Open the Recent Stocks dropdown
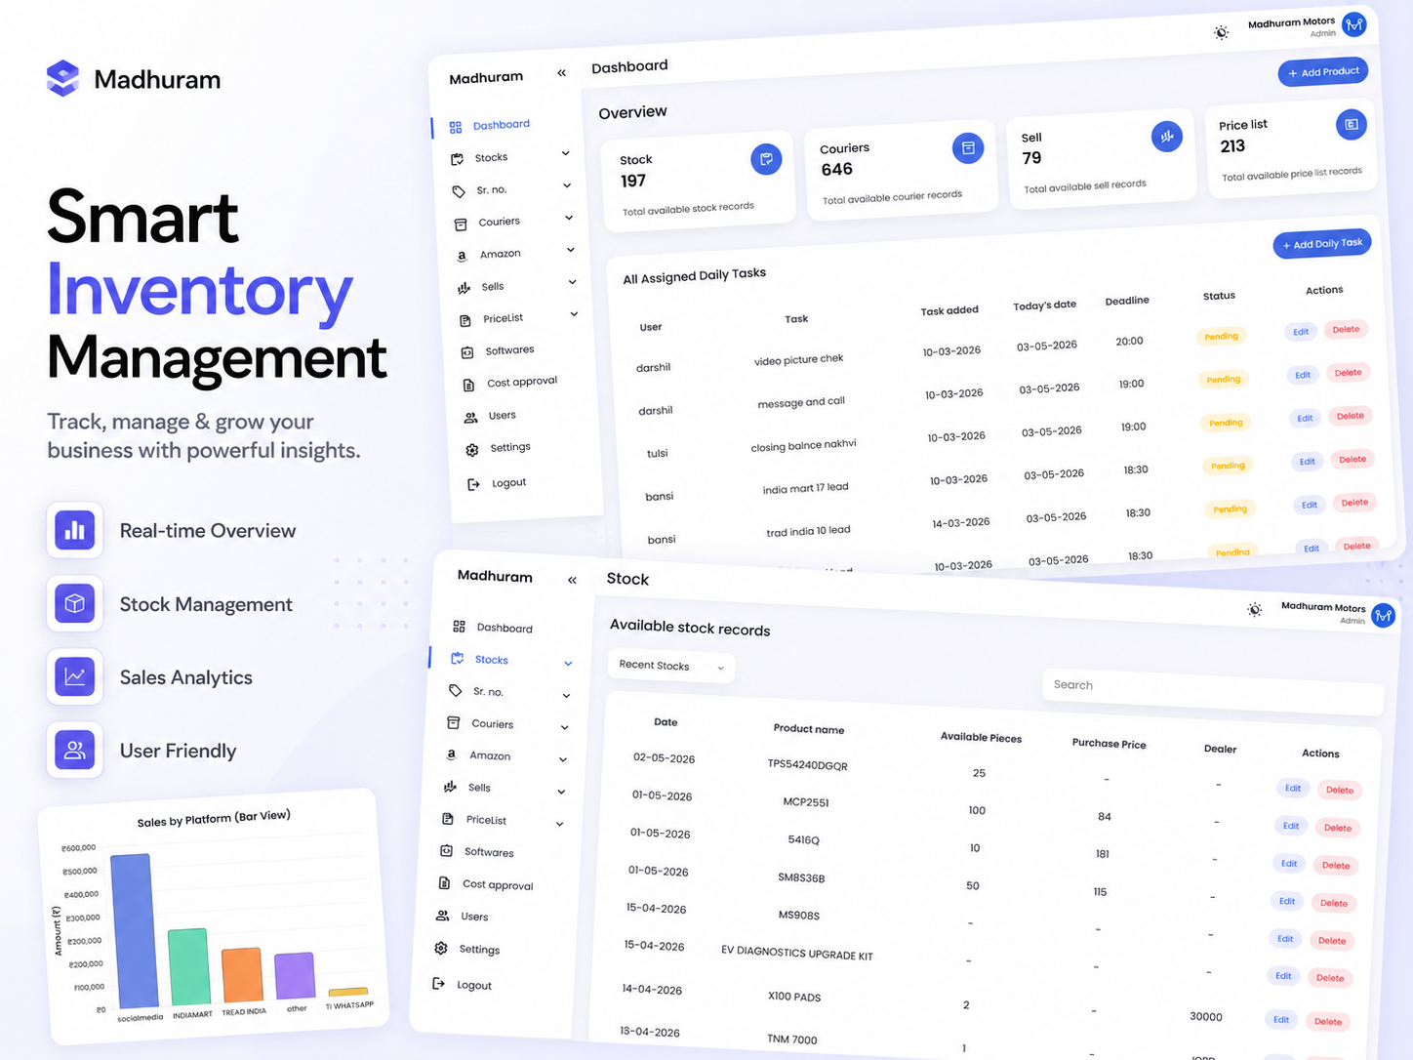The width and height of the screenshot is (1413, 1060). (x=671, y=666)
